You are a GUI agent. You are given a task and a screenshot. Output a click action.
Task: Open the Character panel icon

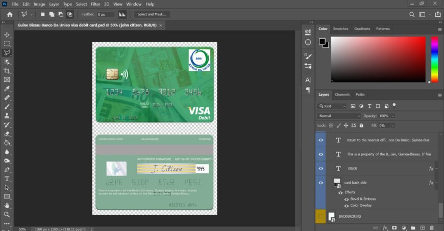(x=308, y=80)
